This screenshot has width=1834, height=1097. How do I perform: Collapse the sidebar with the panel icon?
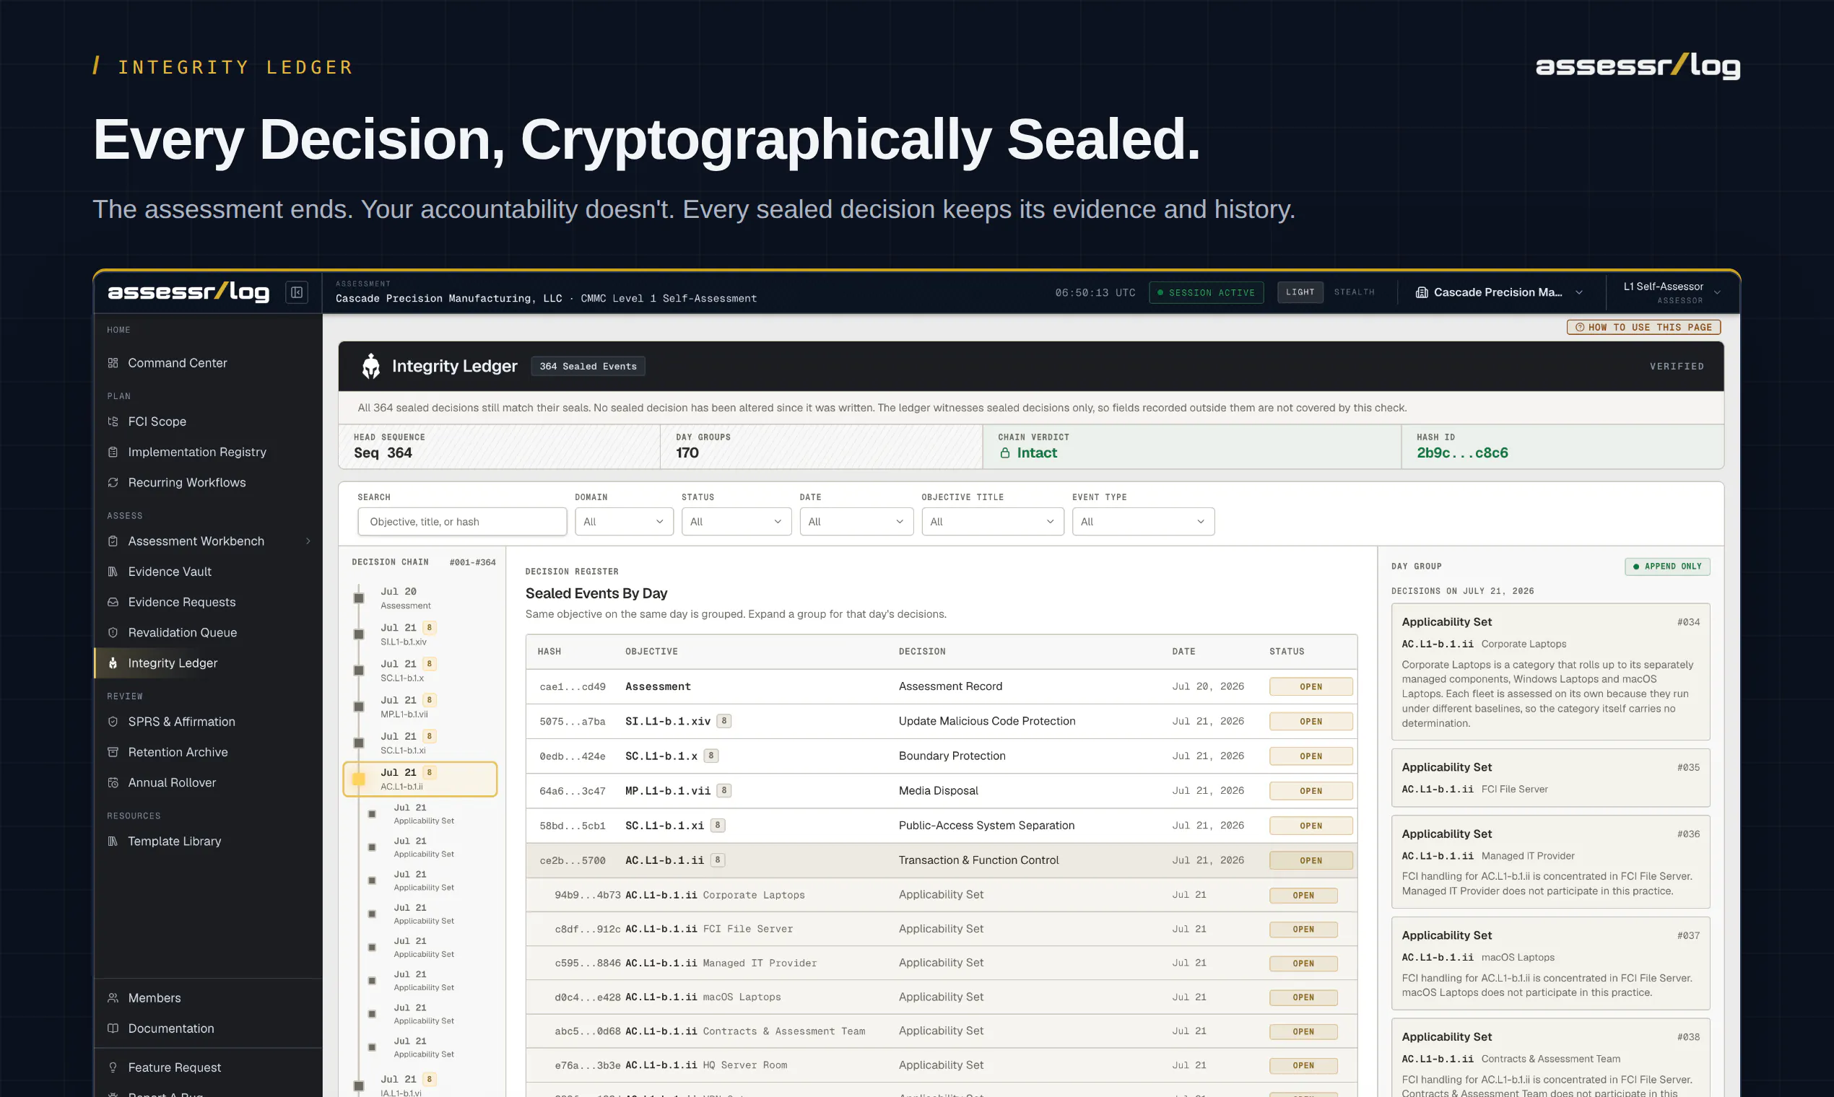coord(297,292)
